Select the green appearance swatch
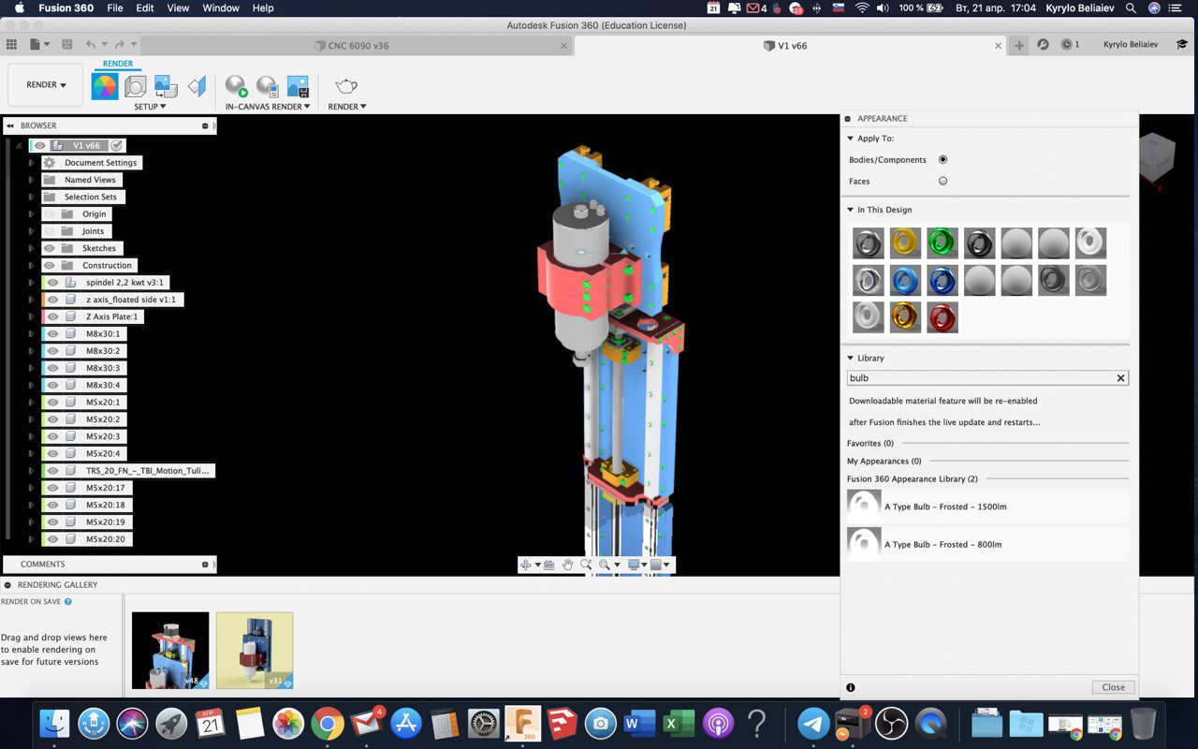 (942, 243)
